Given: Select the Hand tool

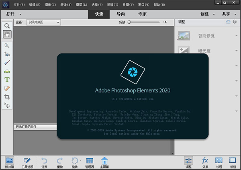Looking at the screenshot, I should [x=7, y=35].
